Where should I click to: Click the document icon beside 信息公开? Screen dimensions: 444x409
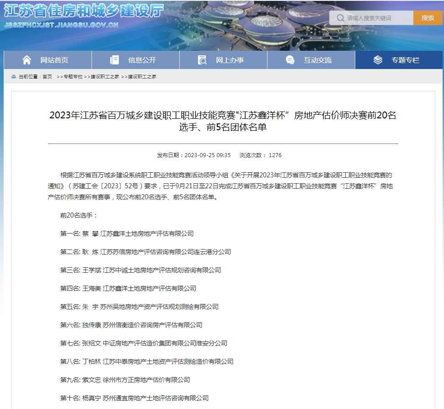pos(114,60)
